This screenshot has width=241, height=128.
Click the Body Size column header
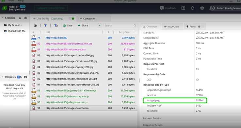click(124, 32)
